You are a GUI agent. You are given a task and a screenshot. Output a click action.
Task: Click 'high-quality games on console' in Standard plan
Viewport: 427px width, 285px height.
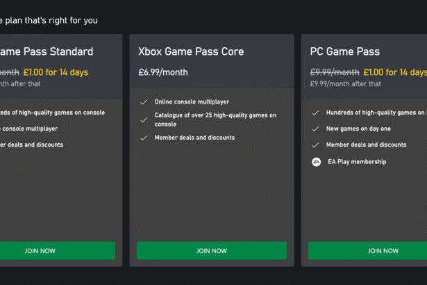coord(62,113)
